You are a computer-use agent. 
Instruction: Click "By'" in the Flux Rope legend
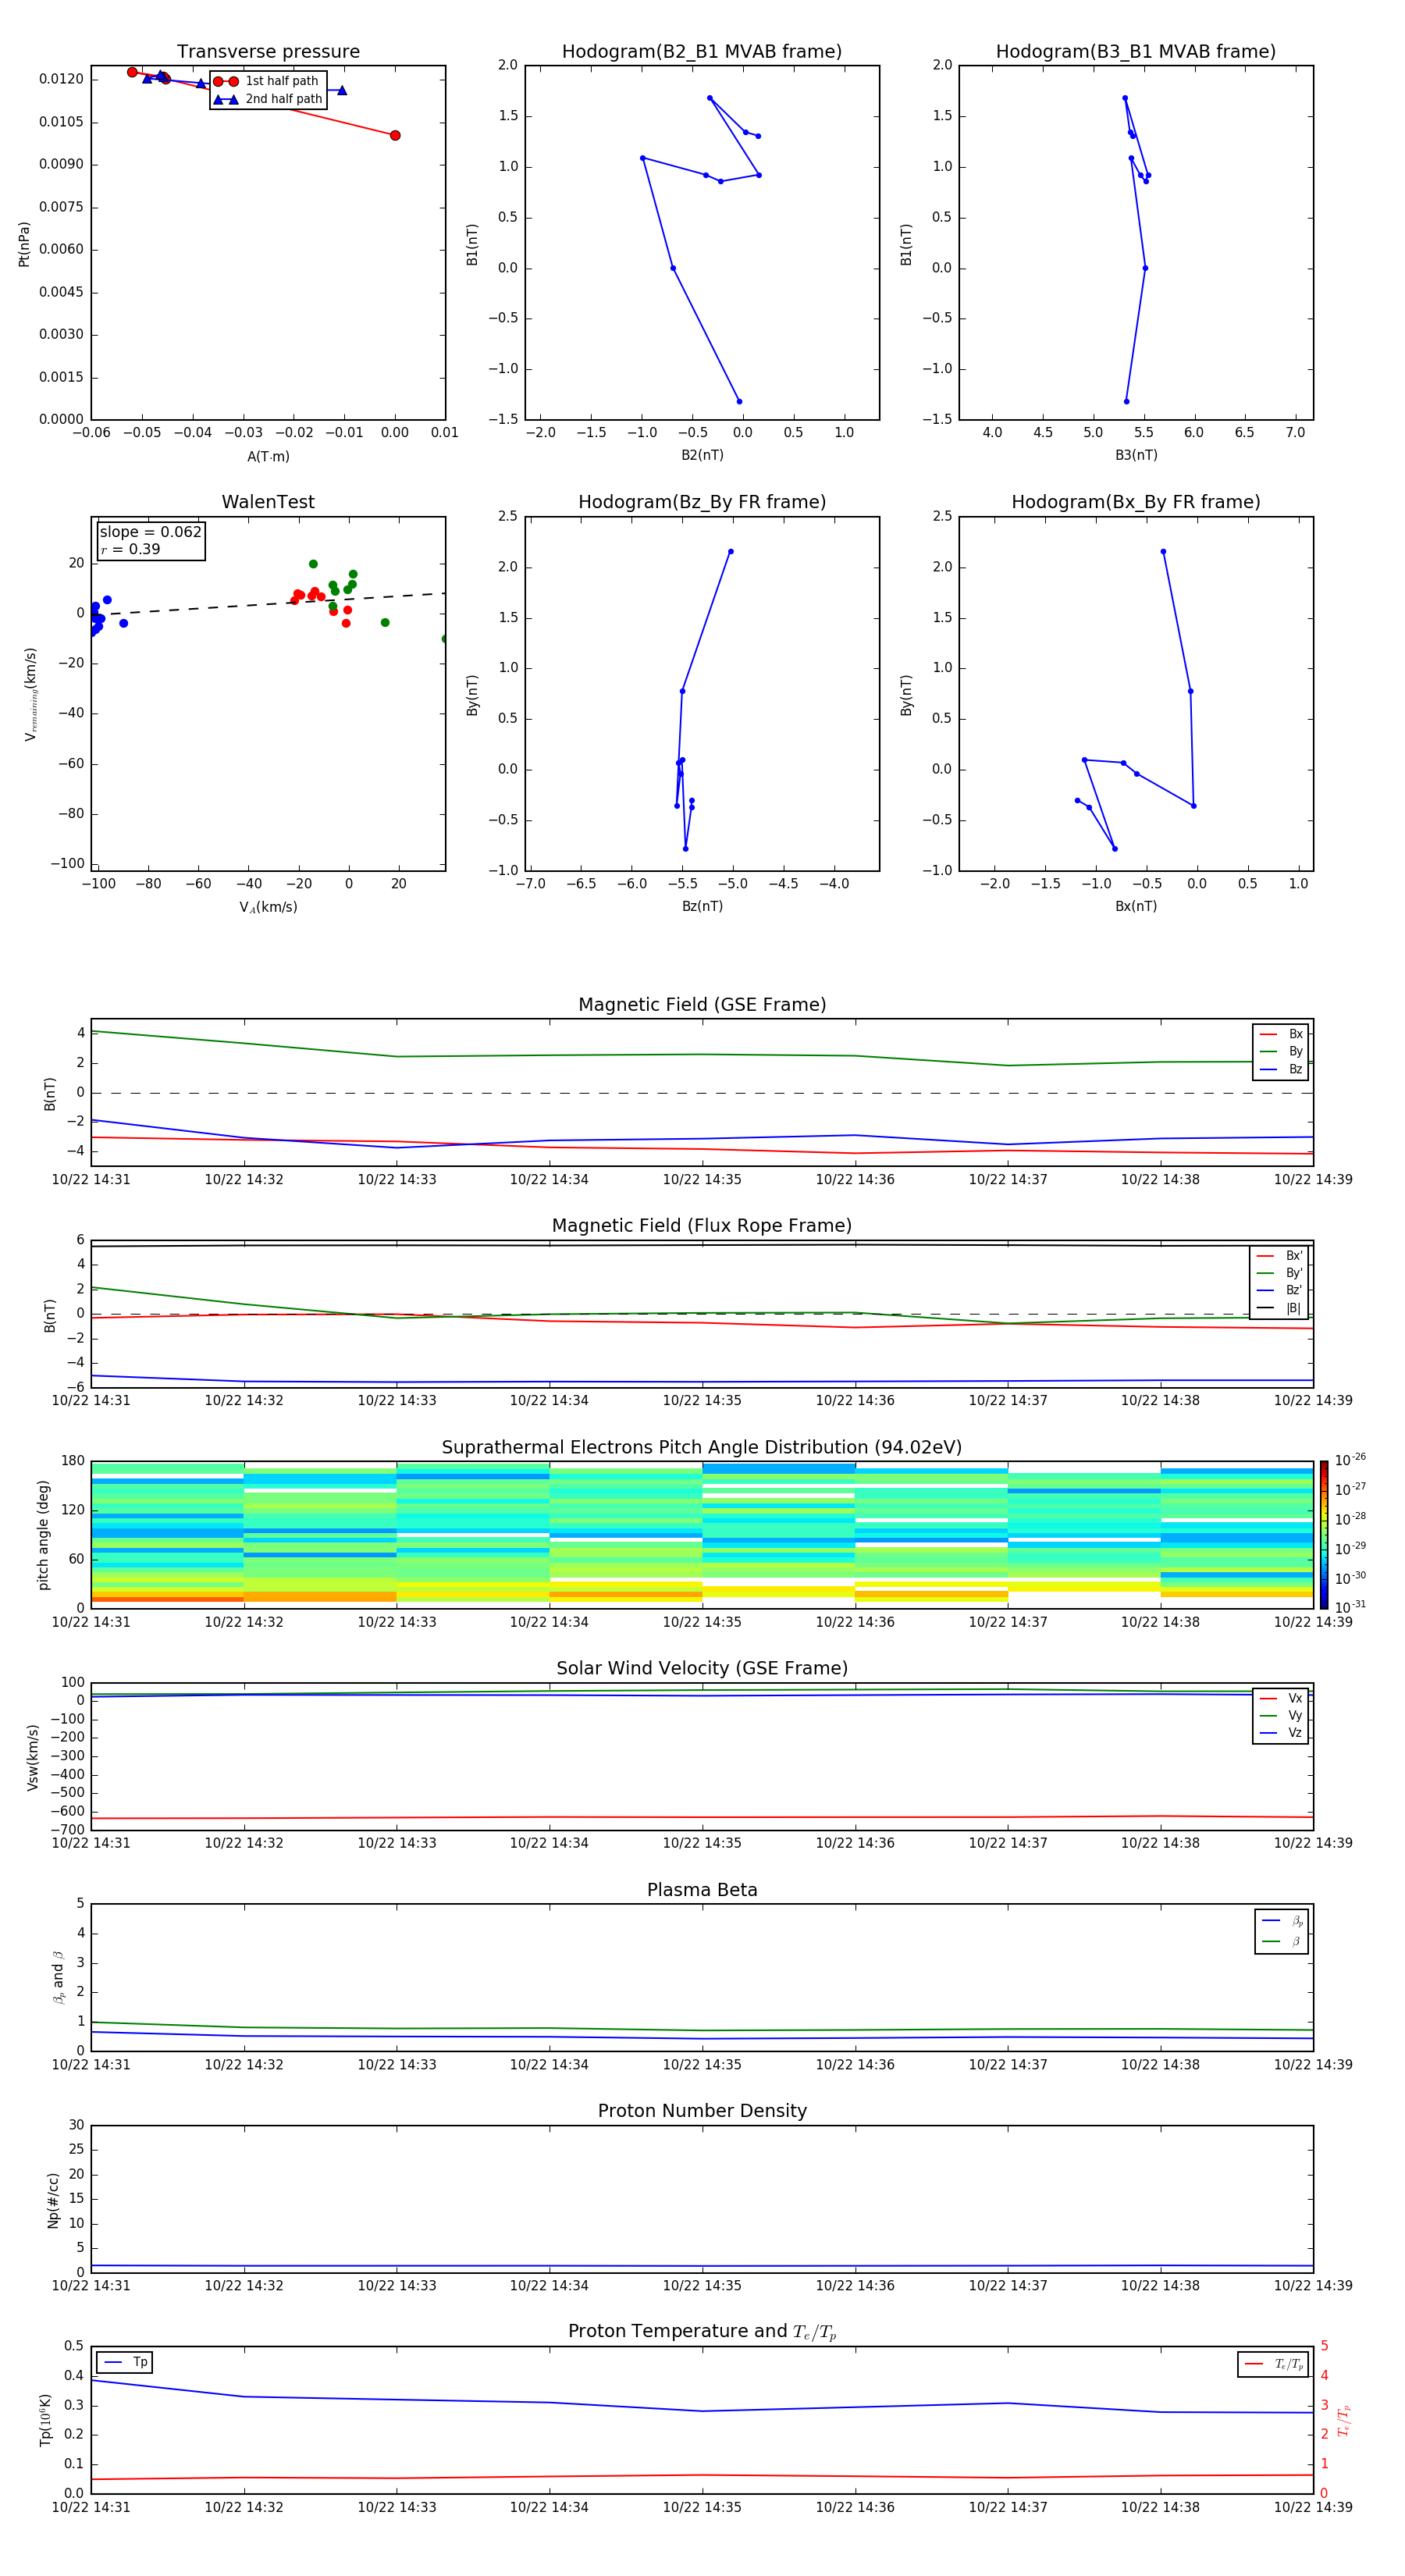(x=1294, y=1273)
